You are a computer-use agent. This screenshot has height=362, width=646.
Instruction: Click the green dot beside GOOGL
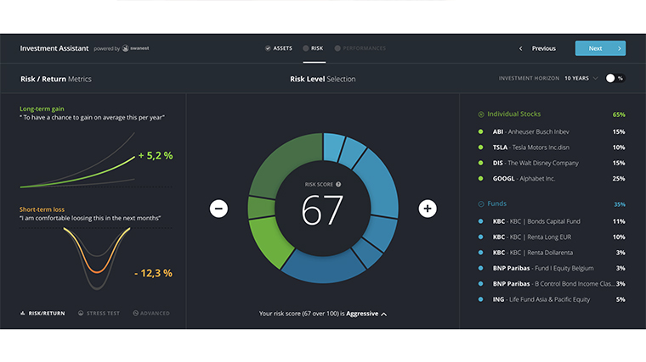click(480, 179)
